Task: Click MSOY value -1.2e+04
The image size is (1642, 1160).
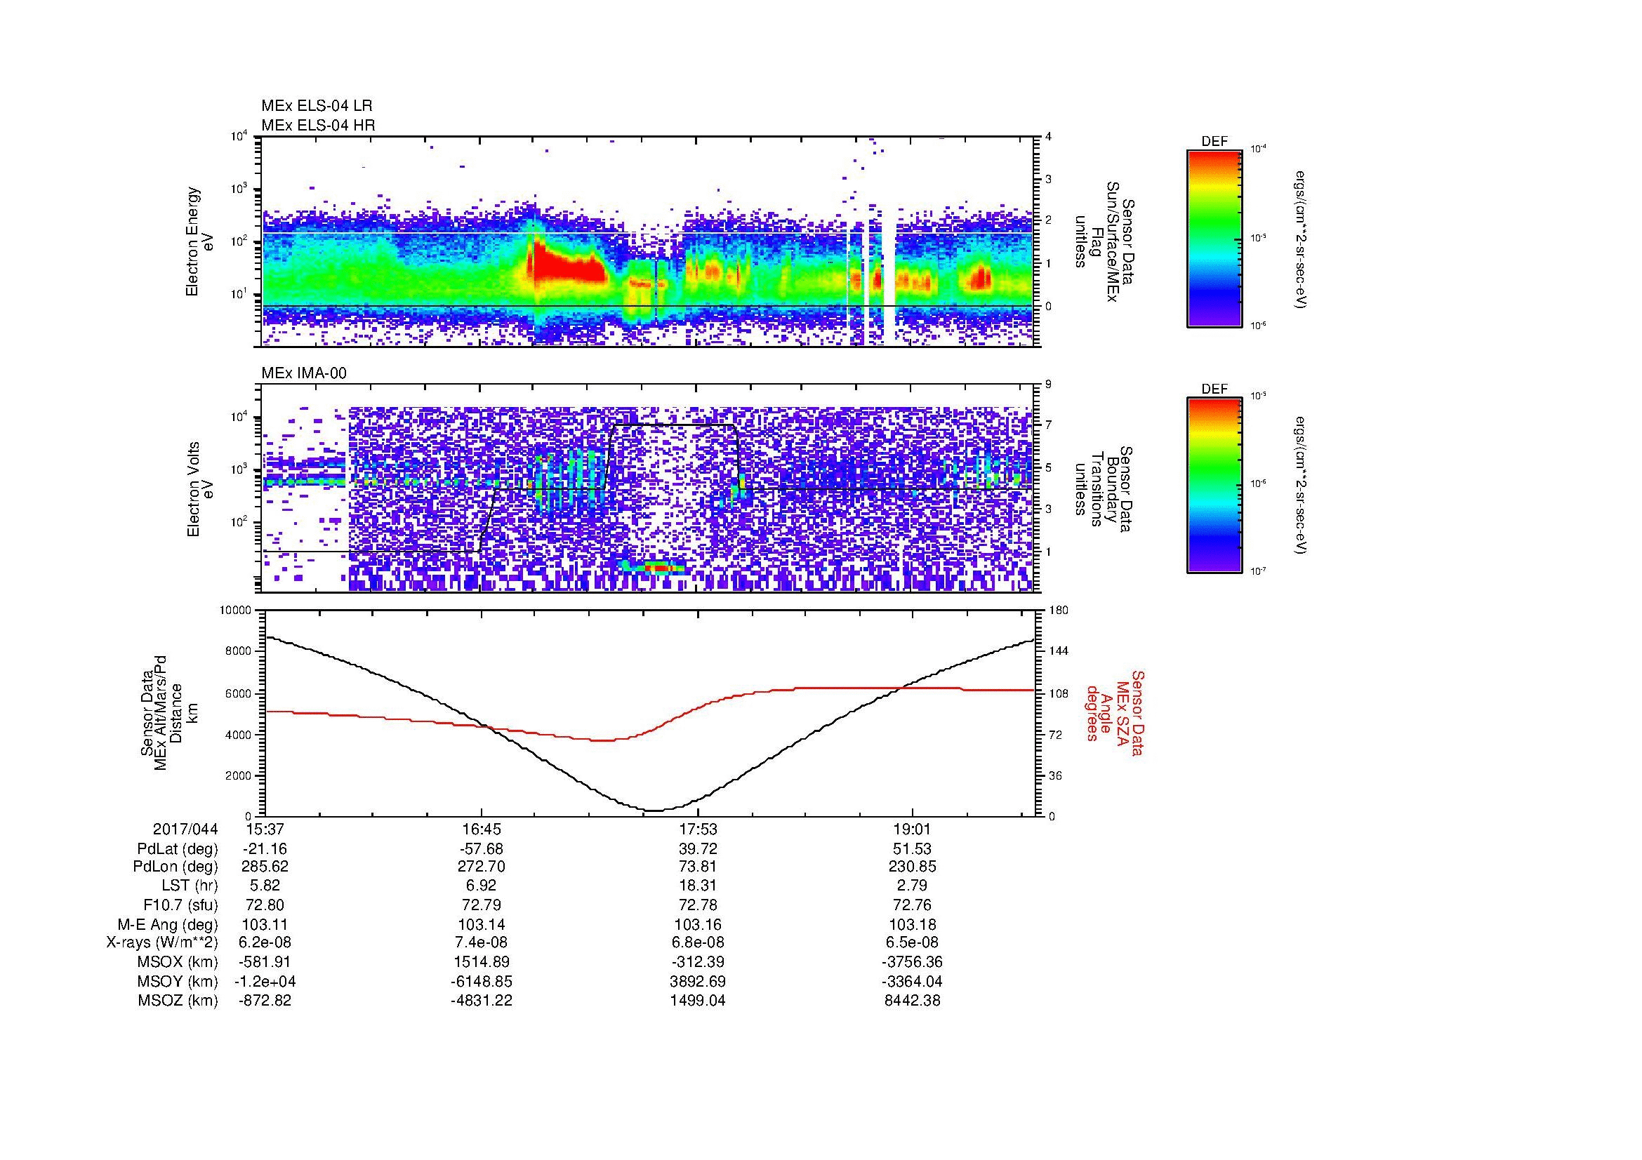Action: coord(265,981)
